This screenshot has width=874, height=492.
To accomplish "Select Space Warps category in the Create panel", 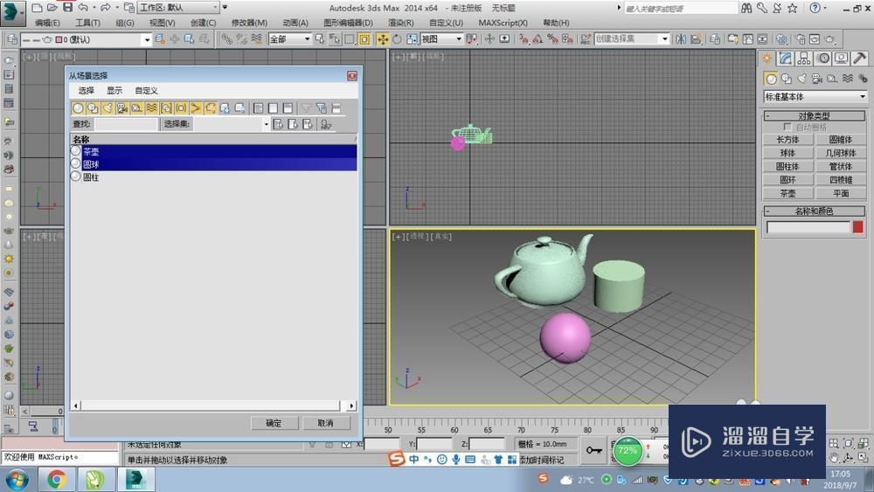I will (847, 79).
